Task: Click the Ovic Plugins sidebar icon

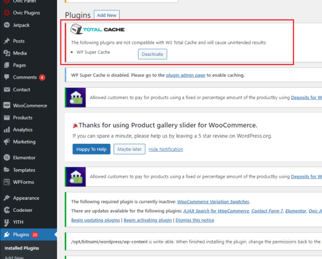Action: click(x=7, y=13)
